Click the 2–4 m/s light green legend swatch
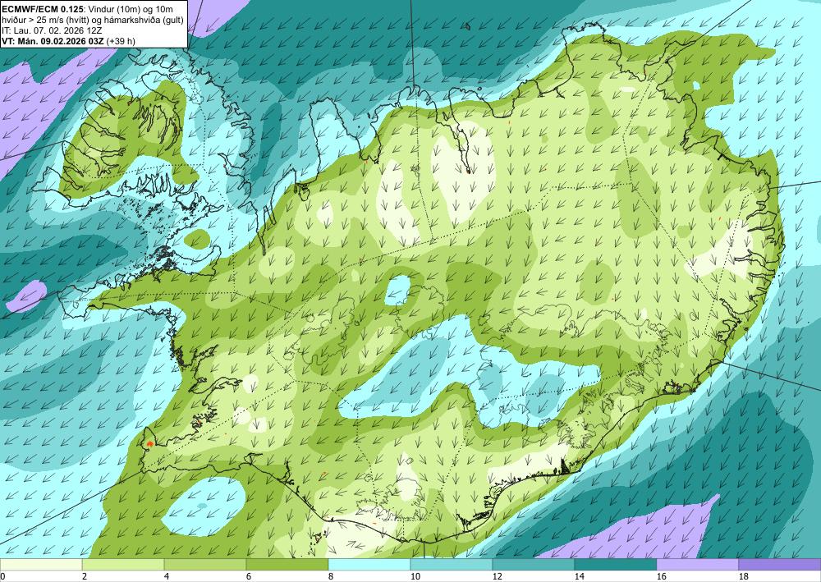 tap(123, 564)
